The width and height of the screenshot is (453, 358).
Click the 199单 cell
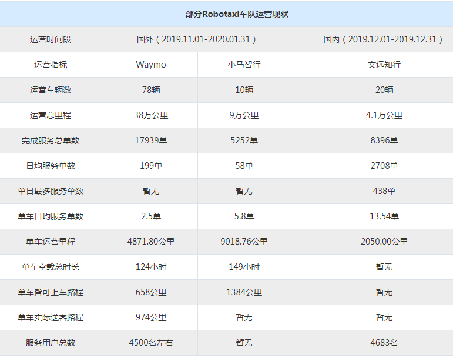(x=151, y=166)
